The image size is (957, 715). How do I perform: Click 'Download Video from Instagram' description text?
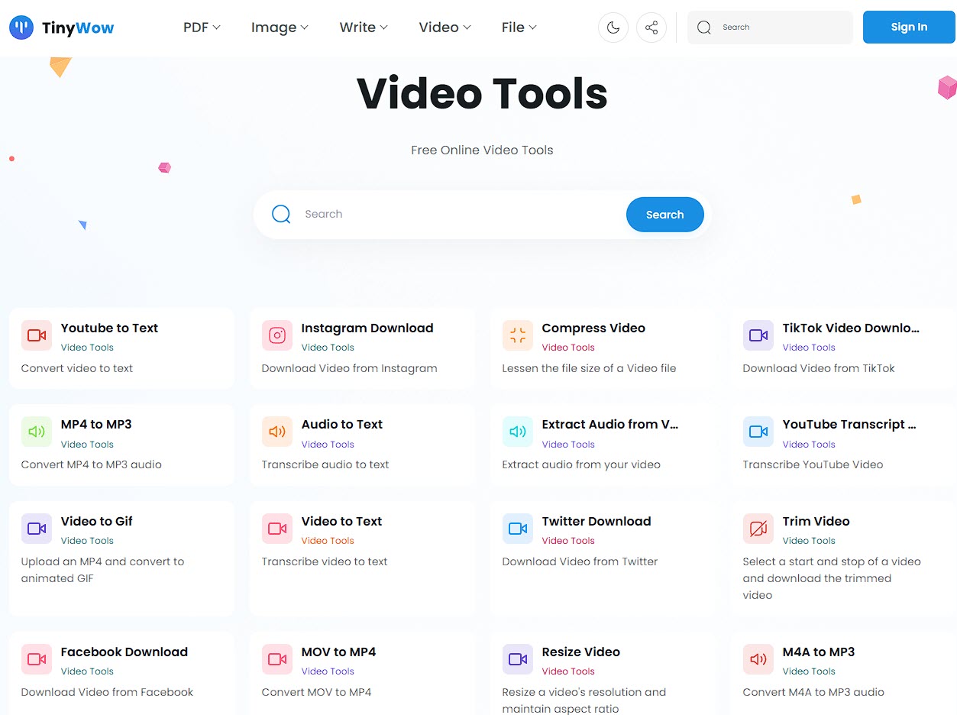pyautogui.click(x=350, y=368)
